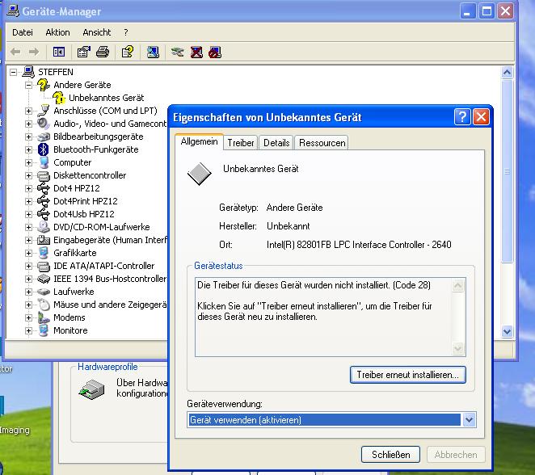The width and height of the screenshot is (535, 475).
Task: Click the Print toolbar icon
Action: tap(103, 53)
